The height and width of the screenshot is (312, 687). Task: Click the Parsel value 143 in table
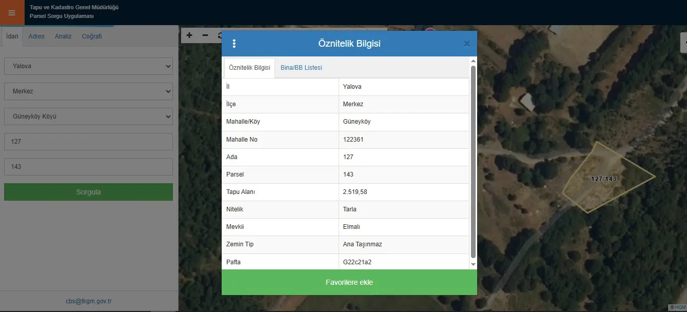pos(348,174)
